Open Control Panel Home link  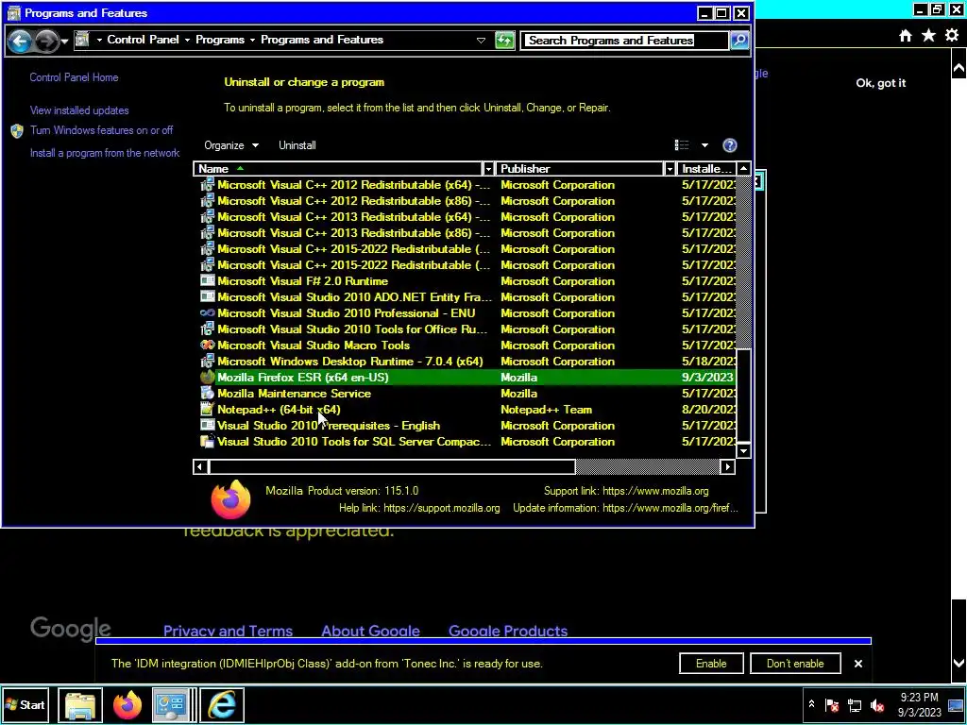click(74, 77)
